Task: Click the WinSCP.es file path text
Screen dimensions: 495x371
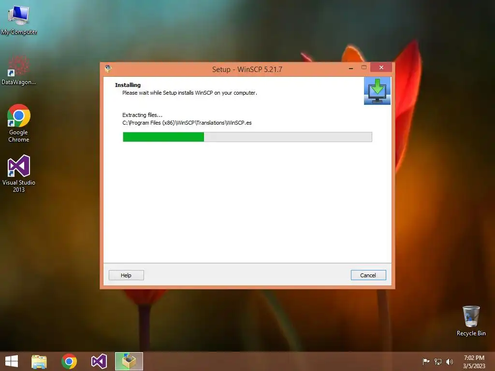Action: (x=187, y=123)
